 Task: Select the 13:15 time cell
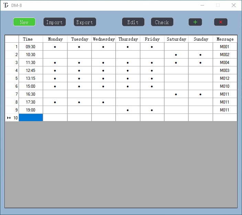point(31,78)
